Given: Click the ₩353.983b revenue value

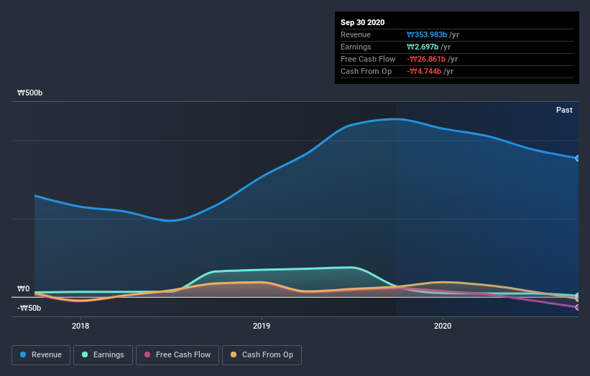Looking at the screenshot, I should coord(427,34).
